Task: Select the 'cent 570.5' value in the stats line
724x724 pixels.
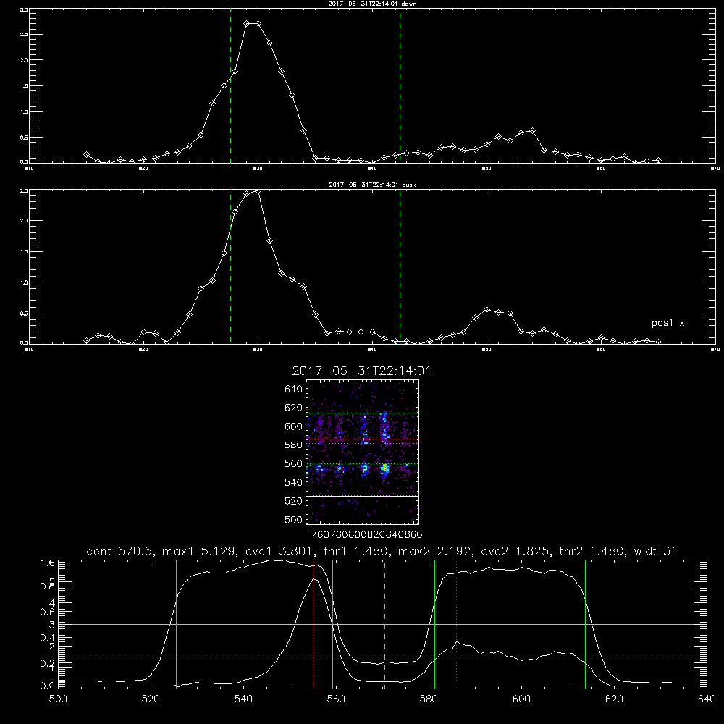Action: click(x=120, y=551)
